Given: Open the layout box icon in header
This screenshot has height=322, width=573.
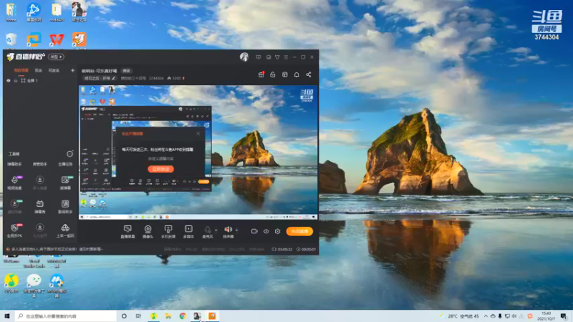Looking at the screenshot, I should [x=284, y=74].
